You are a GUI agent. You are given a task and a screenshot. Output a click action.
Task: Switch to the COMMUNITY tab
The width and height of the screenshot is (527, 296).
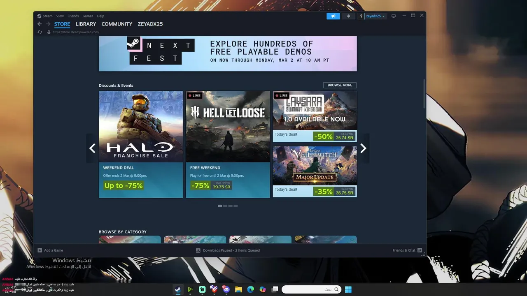[x=117, y=24]
